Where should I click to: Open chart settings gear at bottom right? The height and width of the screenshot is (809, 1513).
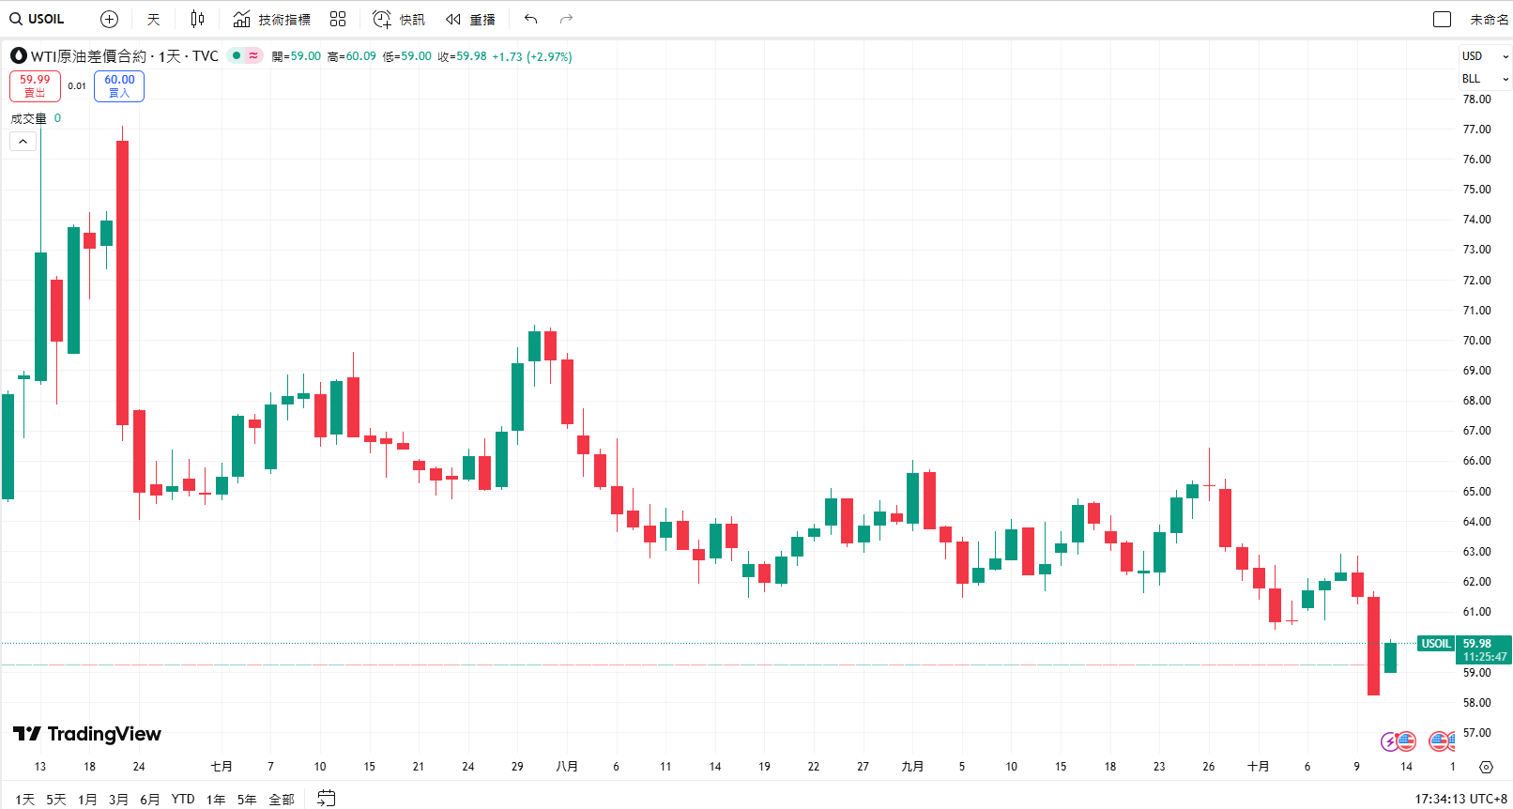(x=1486, y=767)
